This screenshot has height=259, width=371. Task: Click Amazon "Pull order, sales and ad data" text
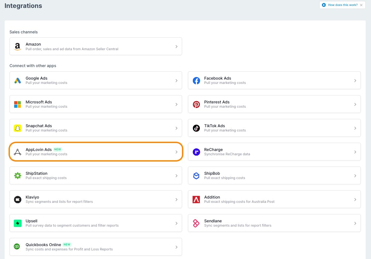tap(72, 49)
